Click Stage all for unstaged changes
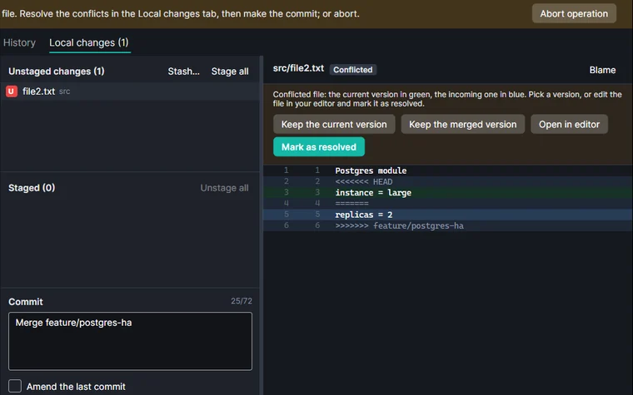The height and width of the screenshot is (395, 633). pos(230,72)
